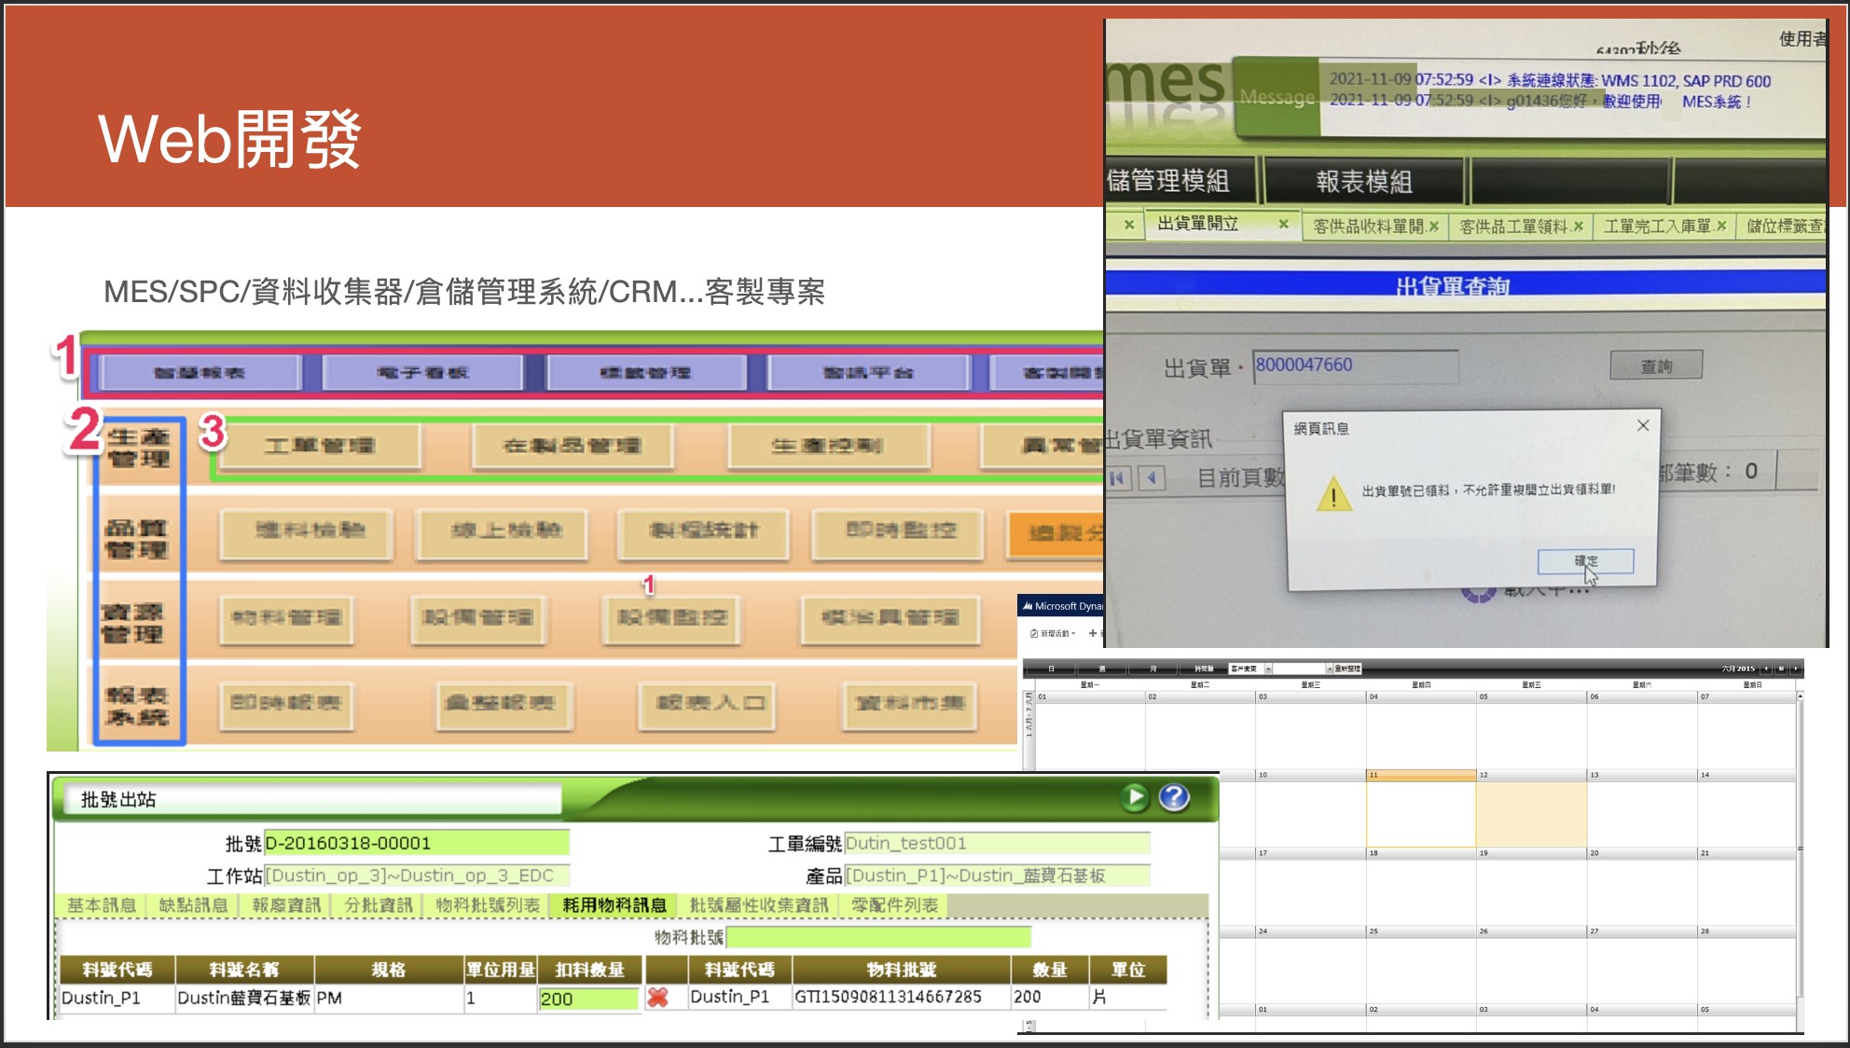Screen dimensions: 1850x1048
Task: Open the 報表模組 menu
Action: point(1363,181)
